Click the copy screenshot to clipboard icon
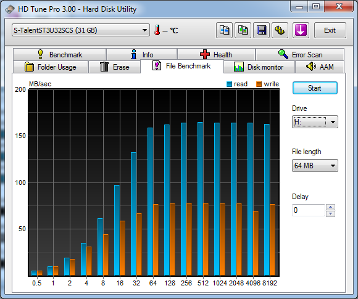 pos(243,30)
